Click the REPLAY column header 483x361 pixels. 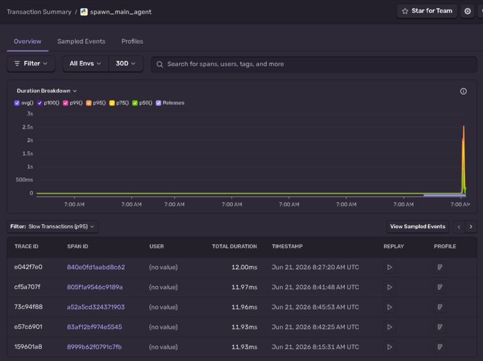point(393,246)
